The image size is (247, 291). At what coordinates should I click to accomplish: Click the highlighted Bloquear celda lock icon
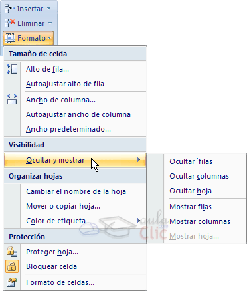[12, 266]
